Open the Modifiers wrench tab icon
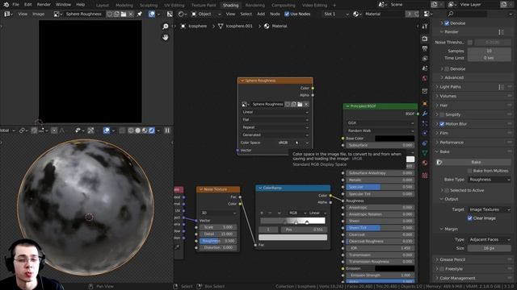Image resolution: width=517 pixels, height=290 pixels. (425, 114)
